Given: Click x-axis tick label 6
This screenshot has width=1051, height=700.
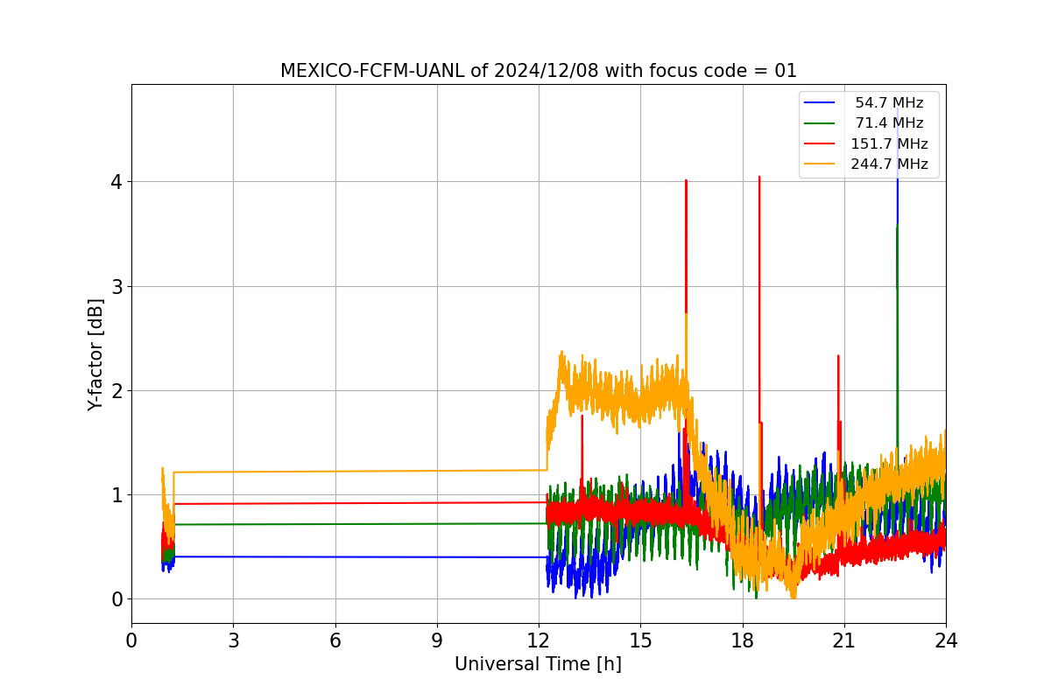Looking at the screenshot, I should coord(335,640).
